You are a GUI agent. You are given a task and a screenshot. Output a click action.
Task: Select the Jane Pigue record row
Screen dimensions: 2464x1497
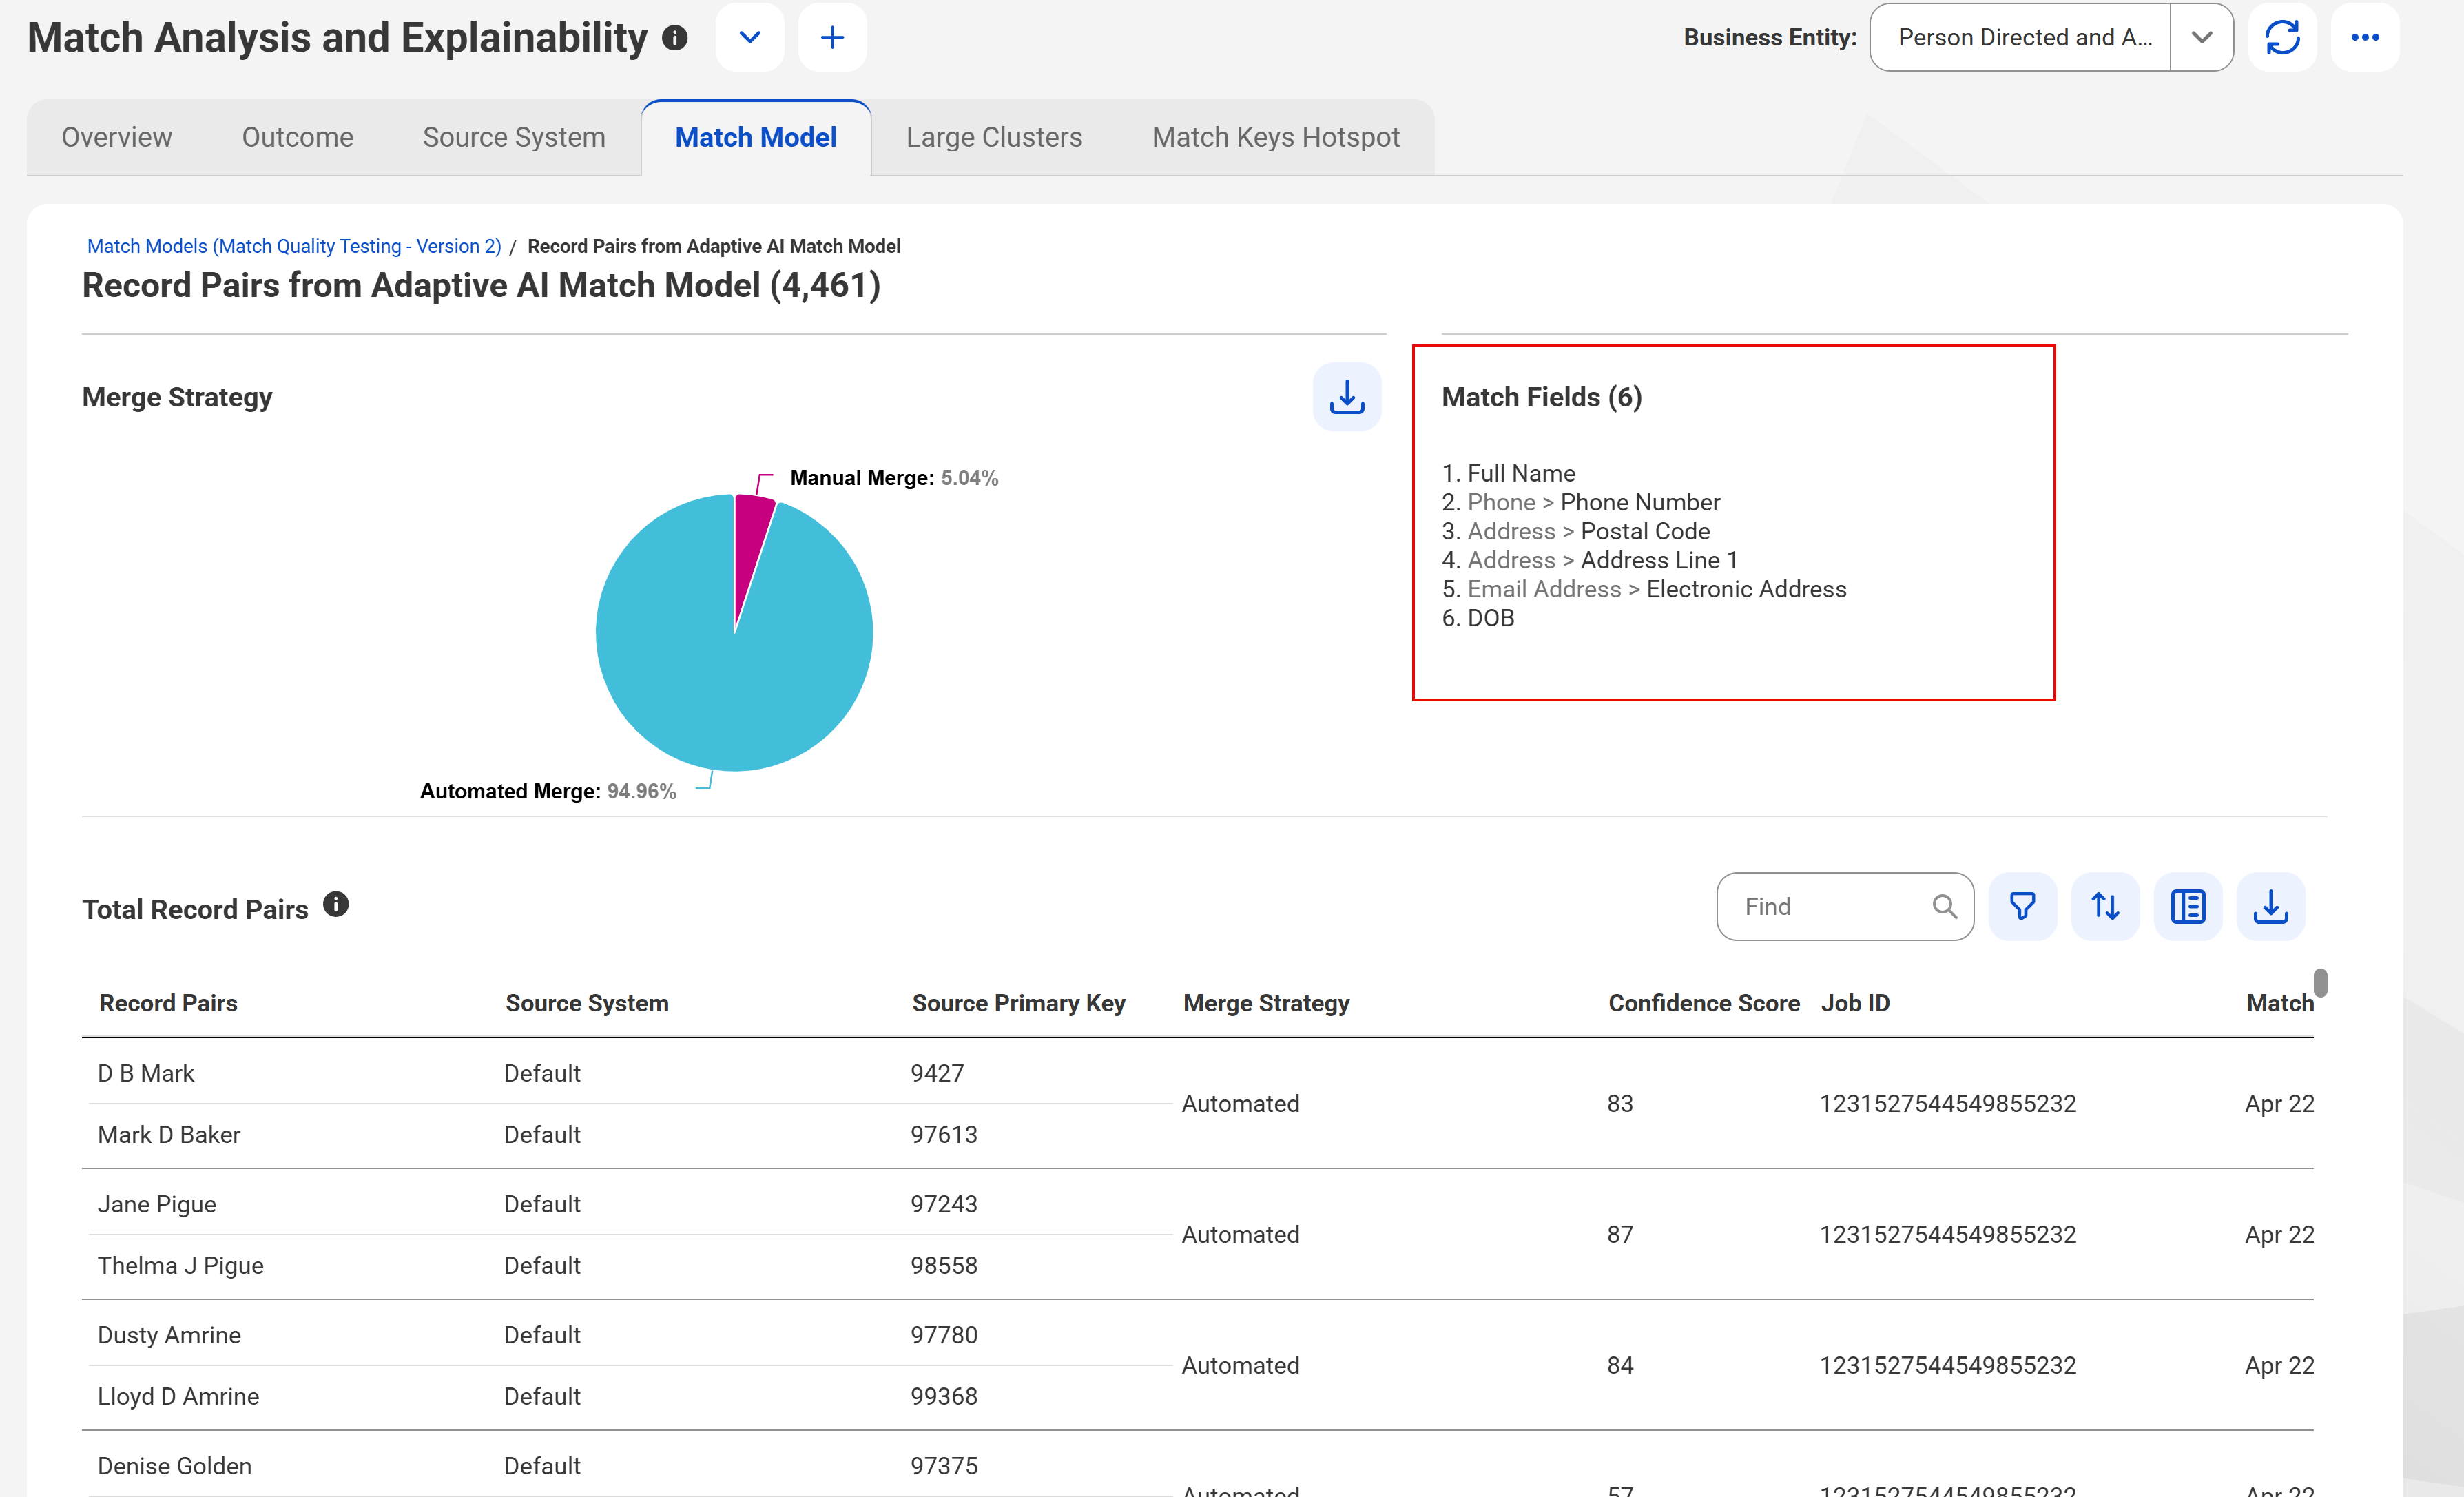(x=630, y=1204)
